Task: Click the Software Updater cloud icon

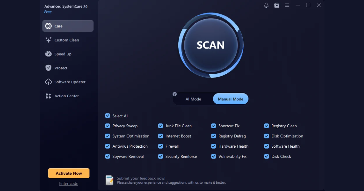Action: tap(48, 82)
